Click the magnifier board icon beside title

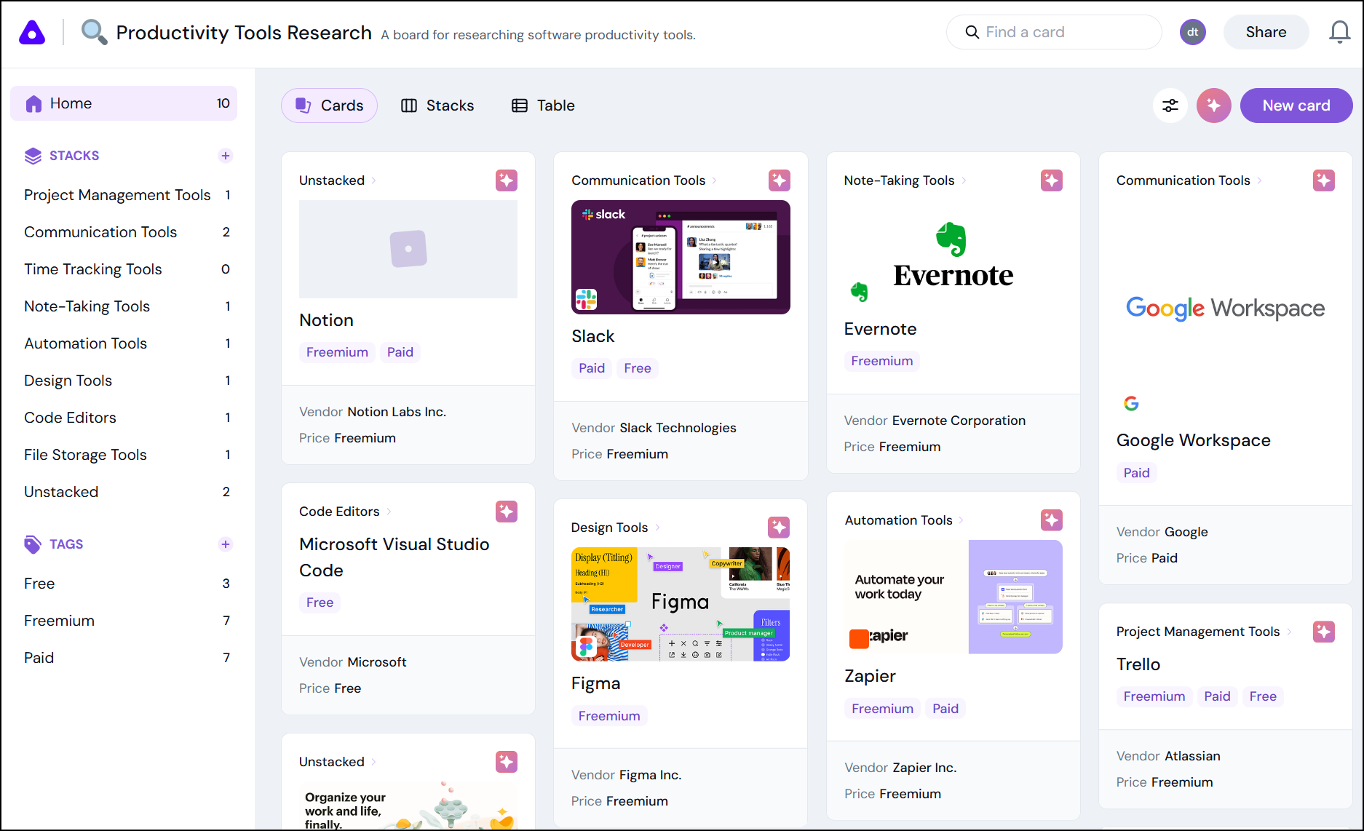coord(94,32)
